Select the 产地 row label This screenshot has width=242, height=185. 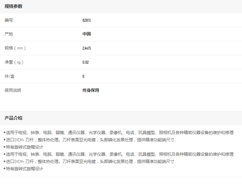(x=9, y=34)
